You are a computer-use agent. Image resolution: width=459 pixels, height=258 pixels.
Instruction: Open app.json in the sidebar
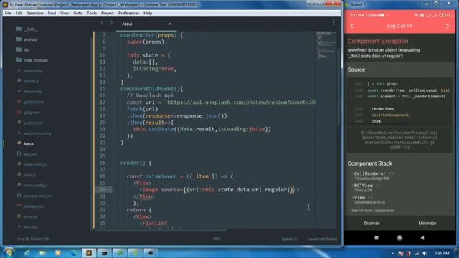[x=30, y=154]
